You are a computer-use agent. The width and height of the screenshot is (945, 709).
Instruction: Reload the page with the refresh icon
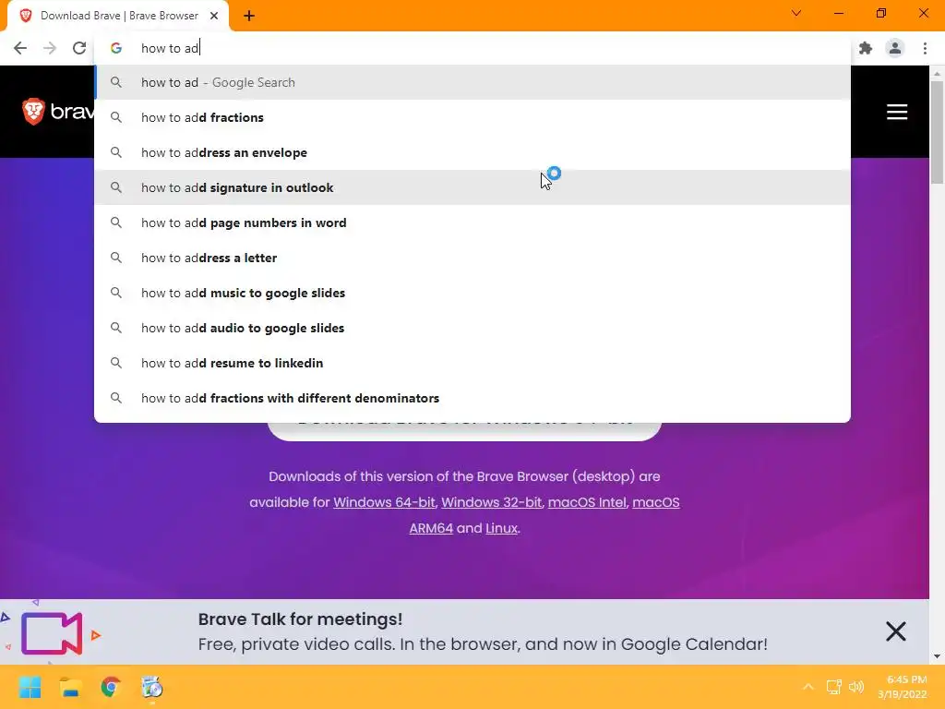79,48
